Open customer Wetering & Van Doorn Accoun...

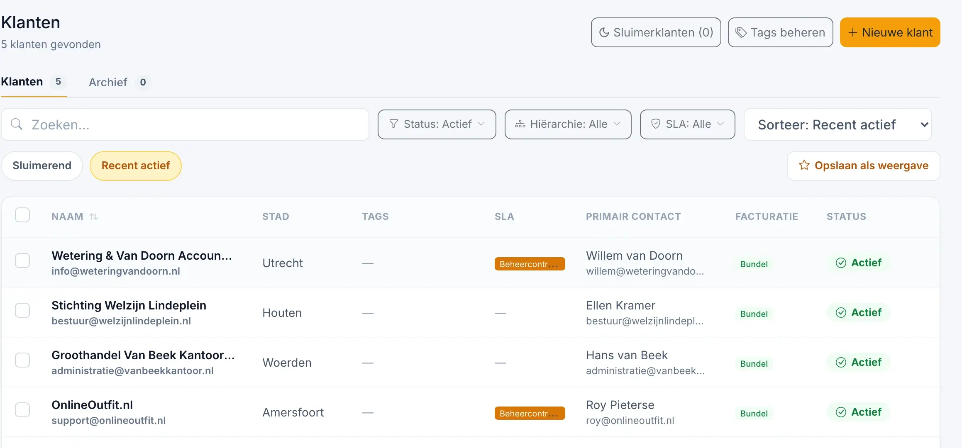click(x=142, y=256)
